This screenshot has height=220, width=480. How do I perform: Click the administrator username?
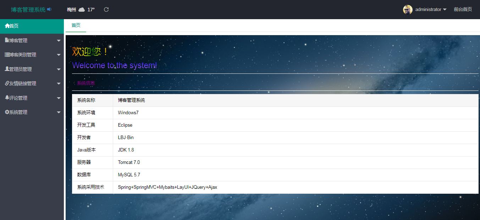428,10
